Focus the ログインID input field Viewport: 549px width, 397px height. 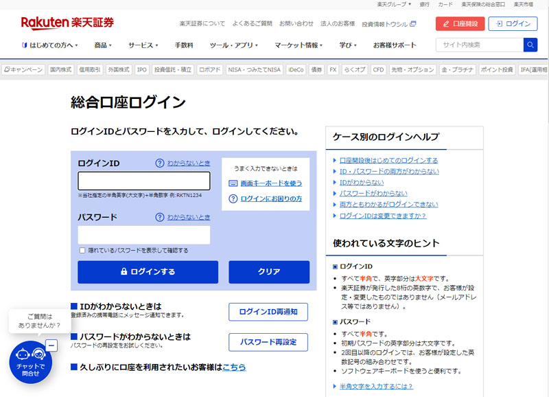pyautogui.click(x=143, y=181)
